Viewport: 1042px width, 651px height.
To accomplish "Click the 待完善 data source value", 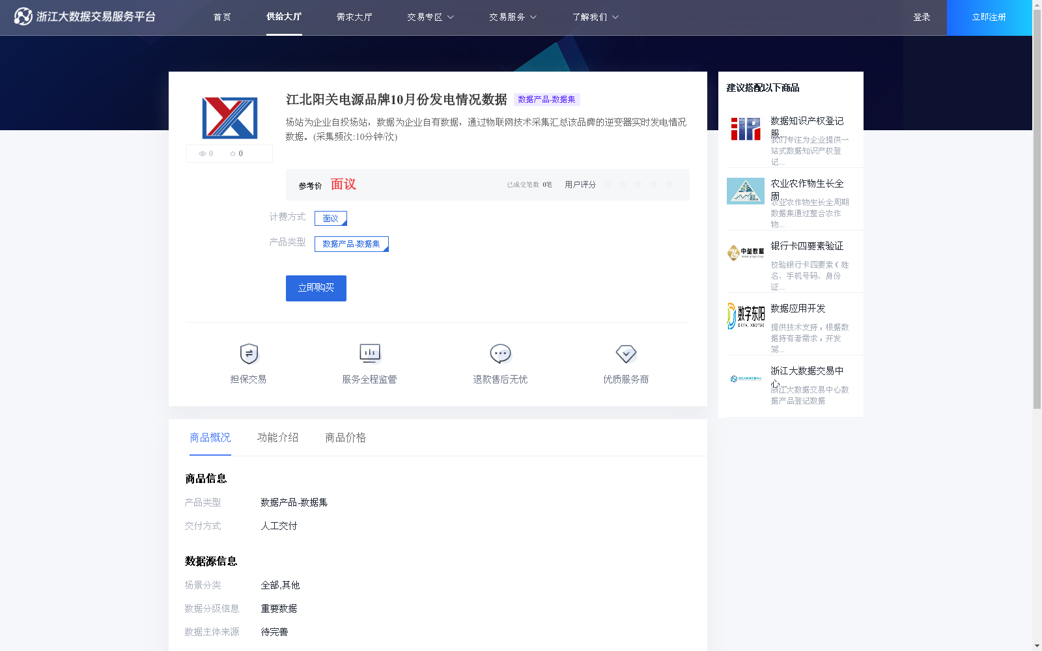I will click(274, 632).
